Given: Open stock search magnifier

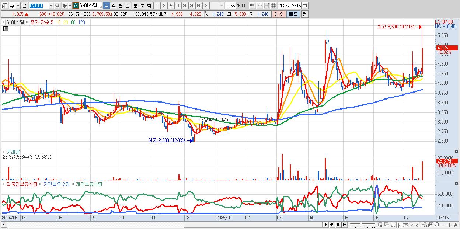Looking at the screenshot, I should 57,6.
